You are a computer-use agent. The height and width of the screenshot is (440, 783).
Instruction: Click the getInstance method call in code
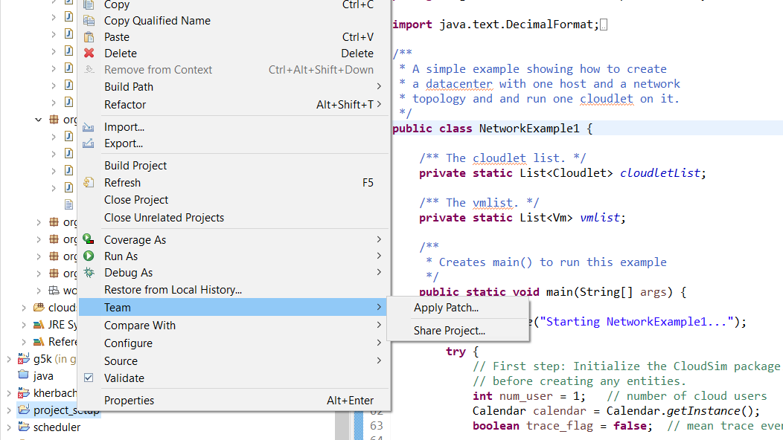(703, 410)
